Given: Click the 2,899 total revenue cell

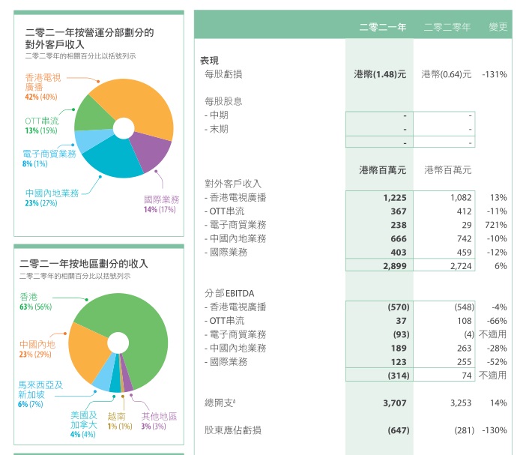Looking at the screenshot, I should pos(394,266).
